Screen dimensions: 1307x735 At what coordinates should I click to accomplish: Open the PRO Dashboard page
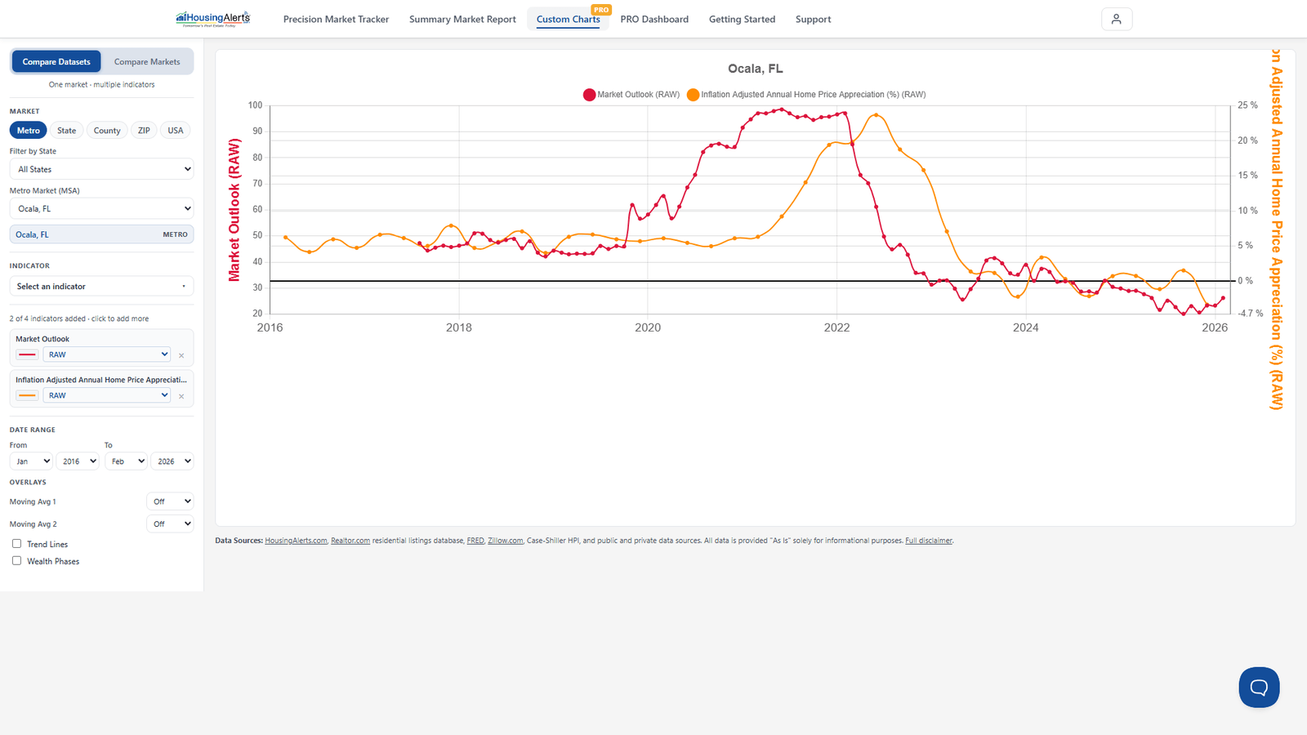654,19
